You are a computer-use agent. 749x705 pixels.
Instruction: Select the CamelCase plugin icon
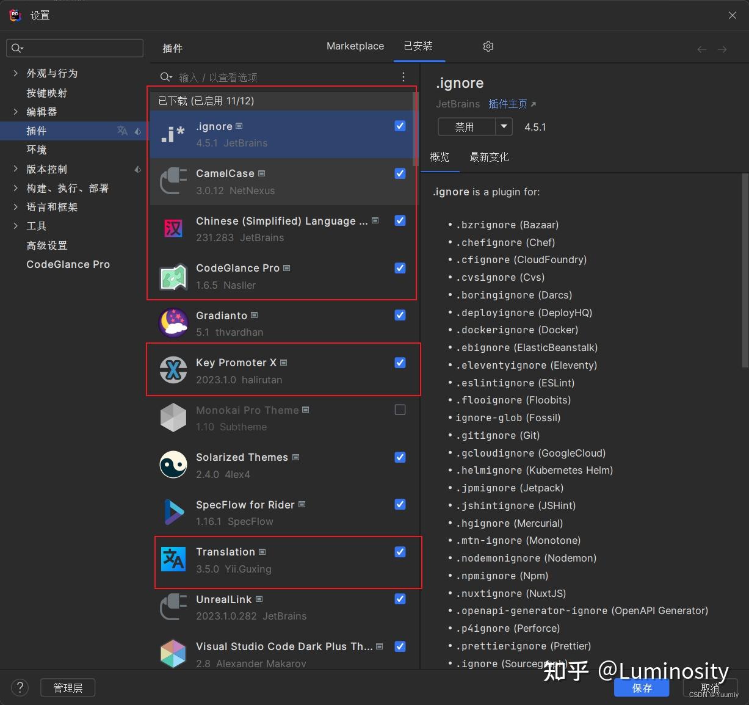click(x=173, y=181)
